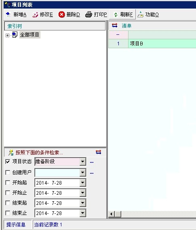The width and height of the screenshot is (196, 230).
Task: Open the 项目状态 dropdown arrow
Action: coord(83,162)
